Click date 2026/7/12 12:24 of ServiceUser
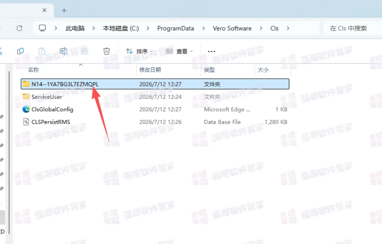 pyautogui.click(x=160, y=97)
